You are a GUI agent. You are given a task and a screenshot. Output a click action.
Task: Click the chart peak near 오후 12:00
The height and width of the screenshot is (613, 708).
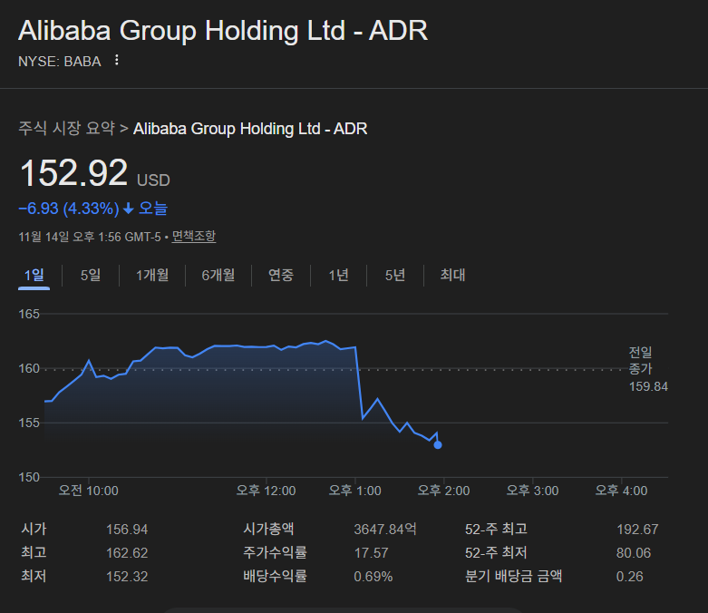pos(326,342)
